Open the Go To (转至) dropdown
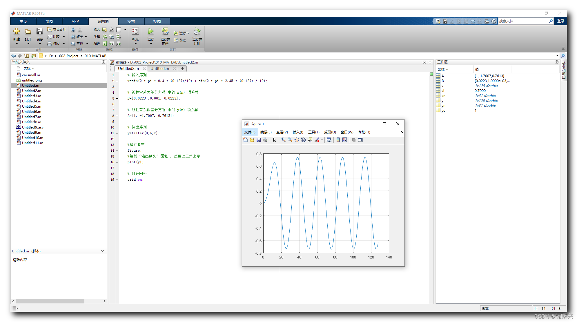The image size is (577, 322). tap(86, 37)
